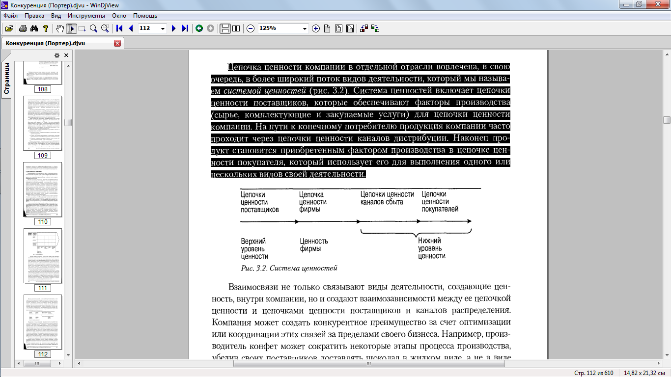Click the gray Forward navigation button

pos(211,28)
